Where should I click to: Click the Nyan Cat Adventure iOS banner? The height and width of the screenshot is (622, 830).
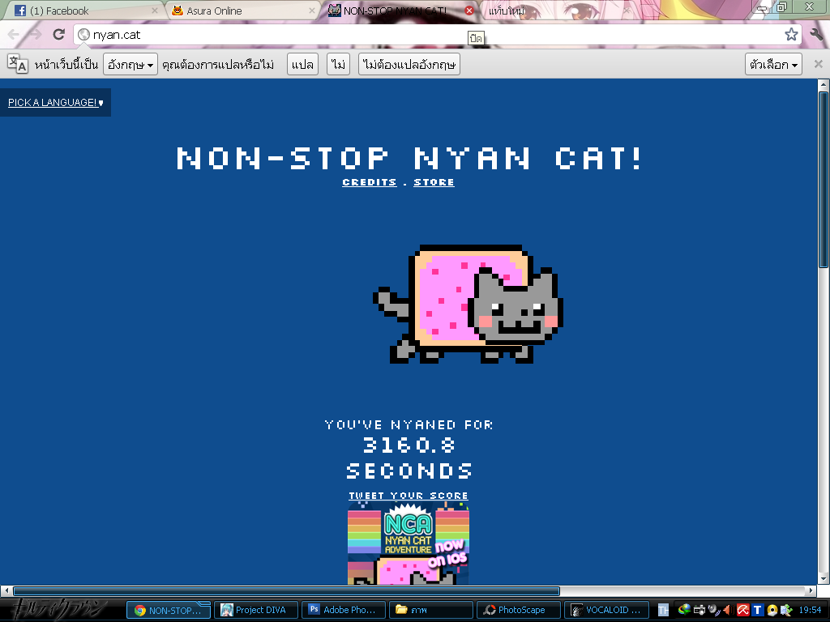tap(409, 543)
